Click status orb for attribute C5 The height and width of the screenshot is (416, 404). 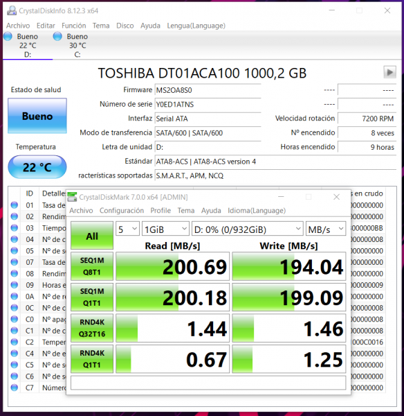[x=15, y=365]
